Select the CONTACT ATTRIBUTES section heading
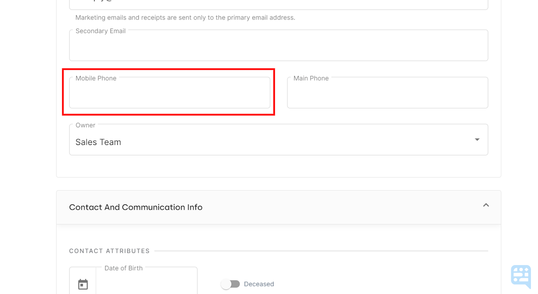The height and width of the screenshot is (294, 538). (109, 251)
